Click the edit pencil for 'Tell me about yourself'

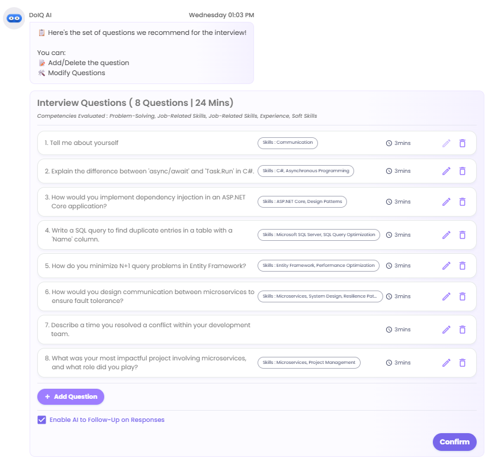[x=446, y=143]
